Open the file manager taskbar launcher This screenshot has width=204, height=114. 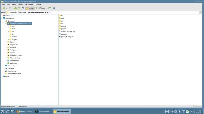coord(12,111)
